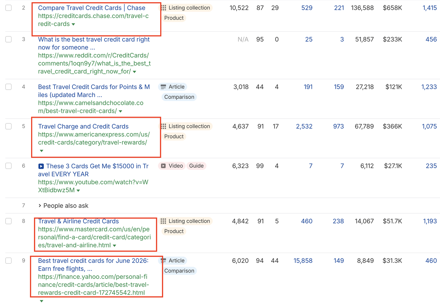440x305 pixels.
Task: Open the 973 value in the Amex row
Action: (339, 126)
